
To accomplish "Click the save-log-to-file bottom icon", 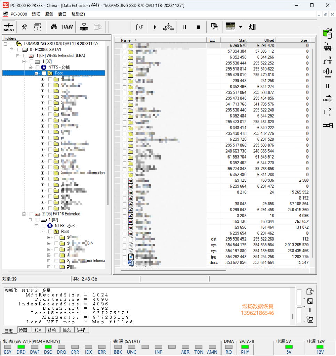I will (x=310, y=319).
